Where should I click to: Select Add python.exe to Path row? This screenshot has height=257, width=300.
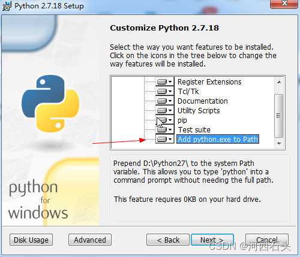click(218, 139)
